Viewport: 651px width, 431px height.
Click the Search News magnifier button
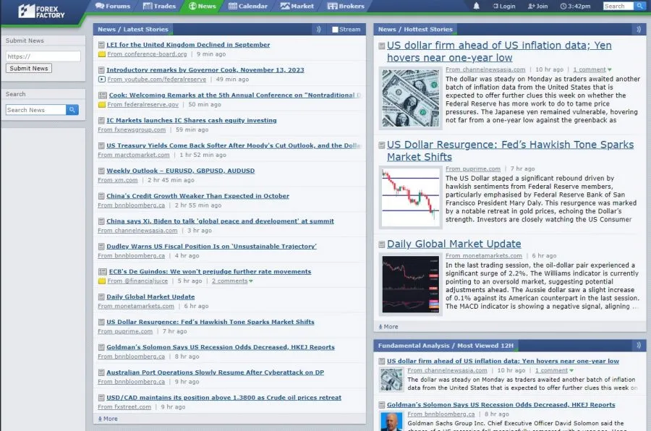pyautogui.click(x=72, y=110)
